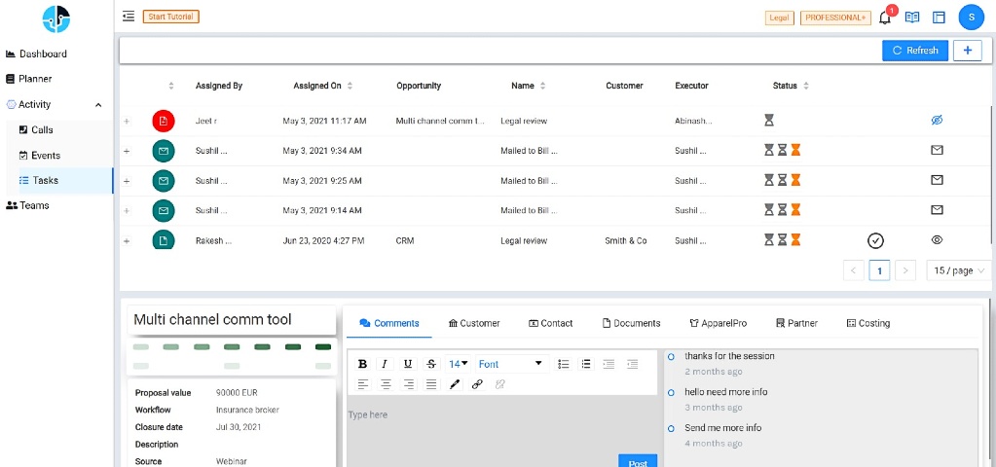Screen dimensions: 996x467
Task: Open Calls under Activity
Action: [x=36, y=130]
